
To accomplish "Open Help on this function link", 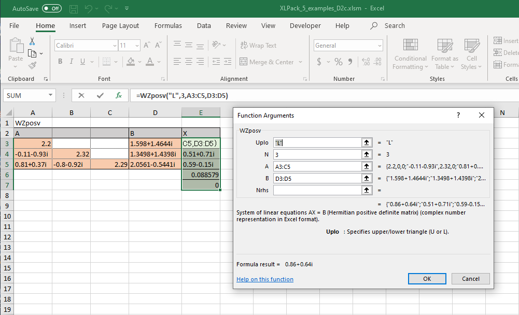I will pyautogui.click(x=265, y=279).
